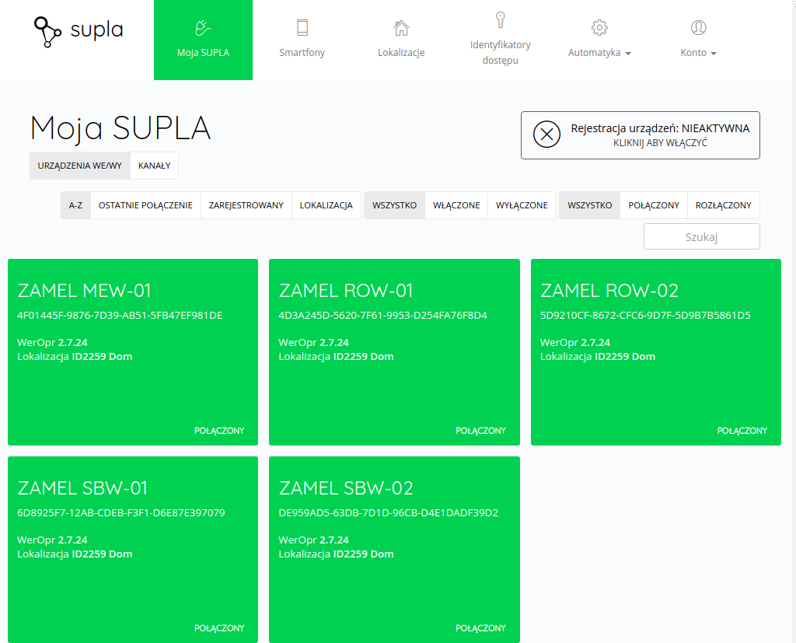796x643 pixels.
Task: Click the Identyfikatory dostępu key icon
Action: (x=500, y=19)
